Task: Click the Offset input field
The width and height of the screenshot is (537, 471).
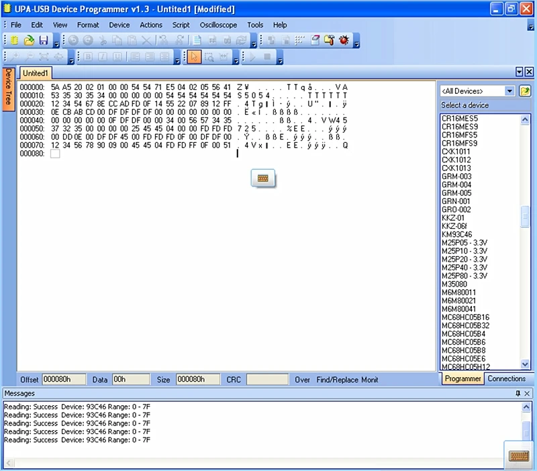Action: click(64, 379)
